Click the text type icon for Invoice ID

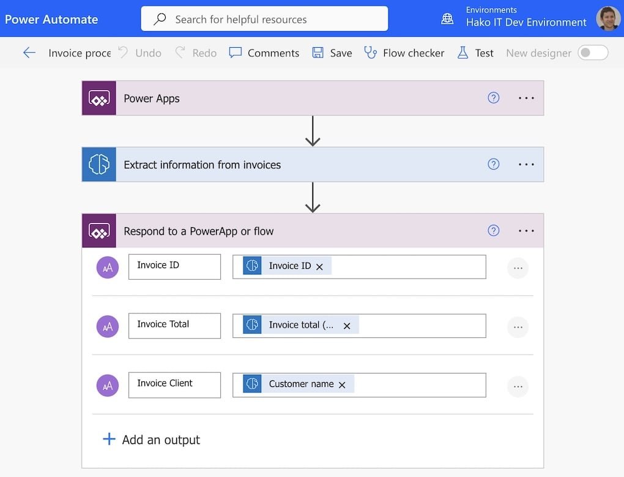click(x=108, y=268)
